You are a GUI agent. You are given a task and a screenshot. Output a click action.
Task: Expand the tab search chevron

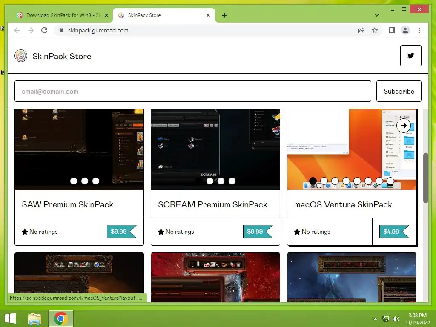click(376, 15)
